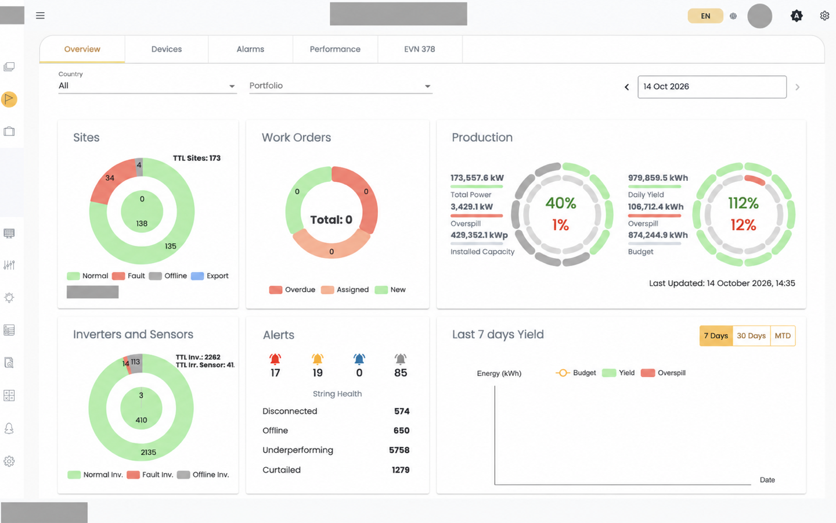
Task: Select the highlighted flag sidebar icon
Action: pyautogui.click(x=9, y=99)
